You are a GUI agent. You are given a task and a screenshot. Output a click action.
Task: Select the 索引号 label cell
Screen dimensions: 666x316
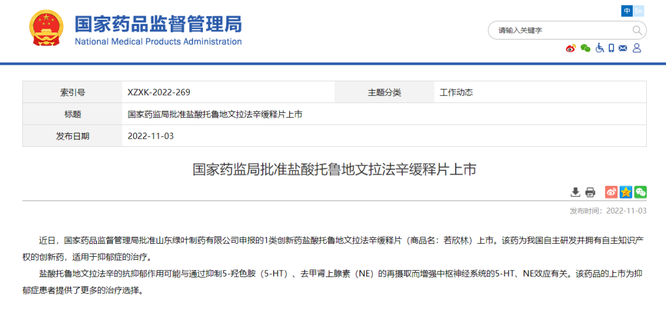[72, 93]
